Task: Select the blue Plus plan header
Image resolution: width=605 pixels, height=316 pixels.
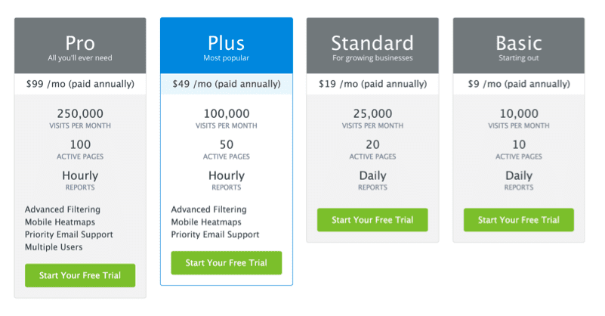Action: (226, 46)
